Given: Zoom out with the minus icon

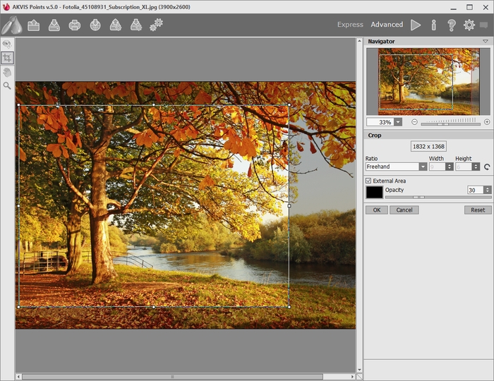Looking at the screenshot, I should [x=415, y=122].
